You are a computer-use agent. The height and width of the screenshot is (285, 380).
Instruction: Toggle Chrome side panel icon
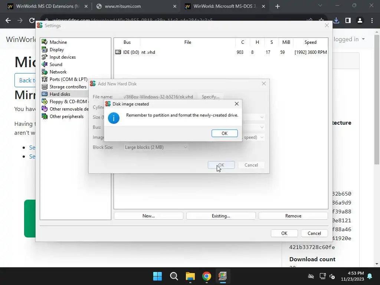coord(348,21)
